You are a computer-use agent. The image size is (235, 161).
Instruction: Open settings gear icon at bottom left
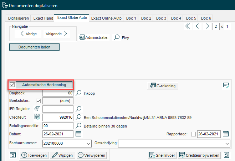coord(13,155)
